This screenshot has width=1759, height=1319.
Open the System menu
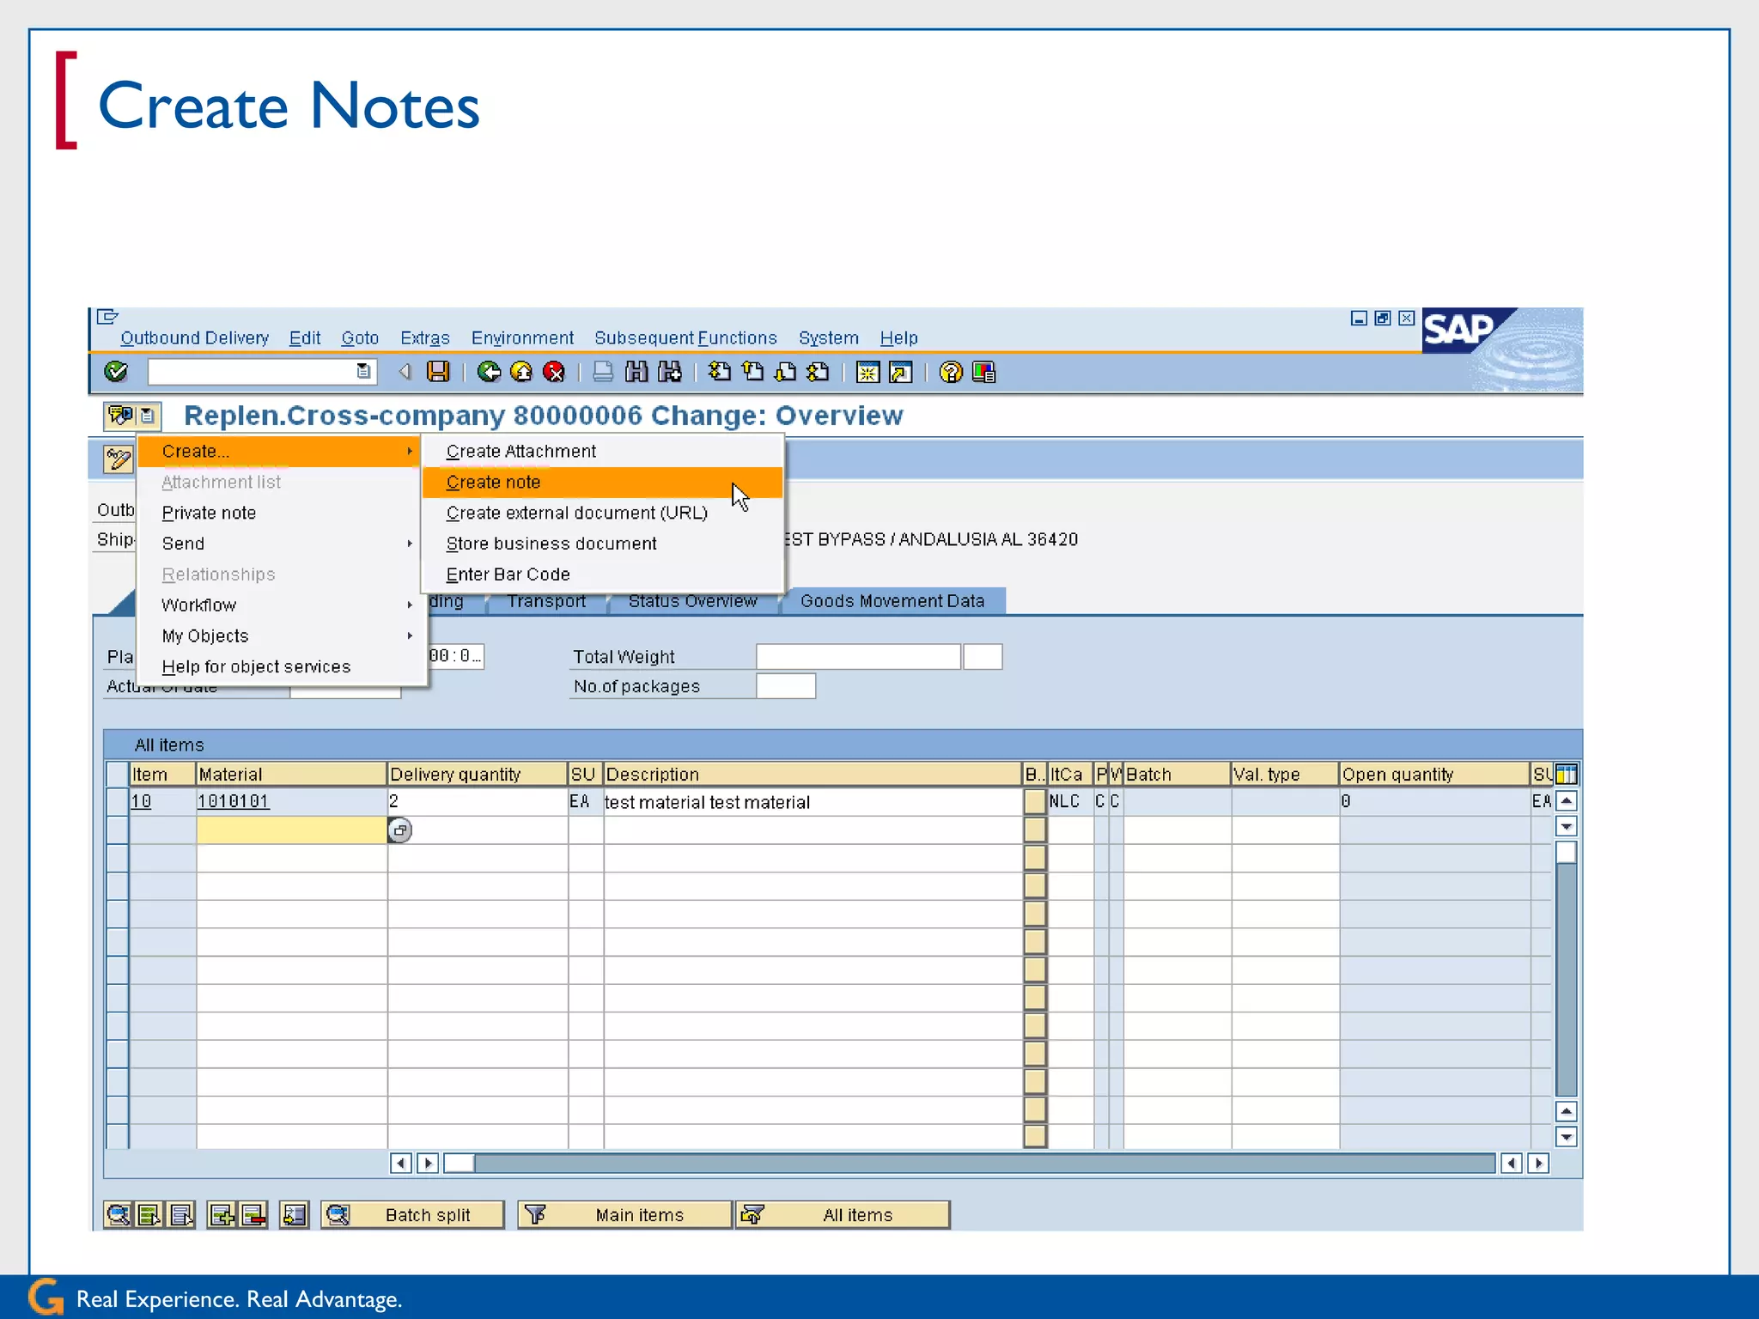tap(829, 337)
